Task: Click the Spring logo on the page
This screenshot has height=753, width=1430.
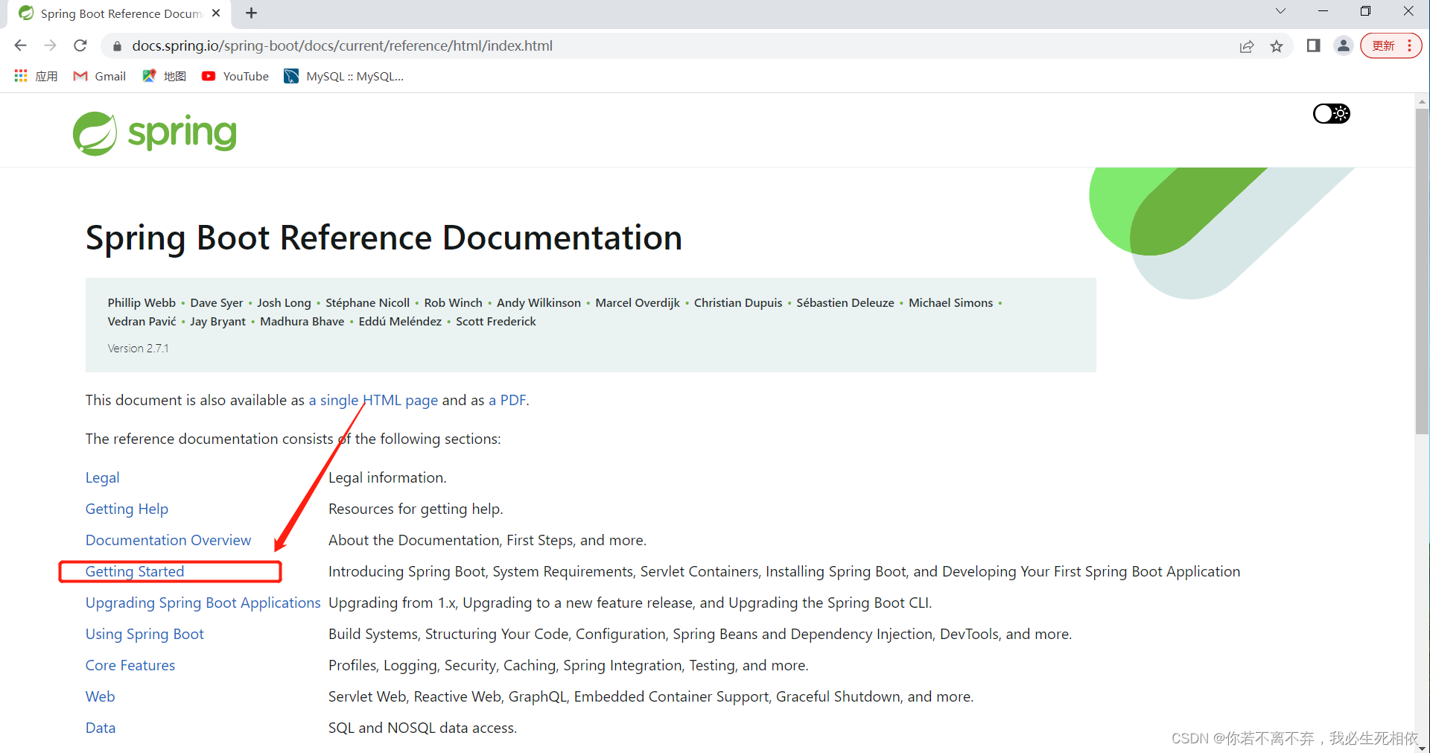Action: pyautogui.click(x=153, y=133)
